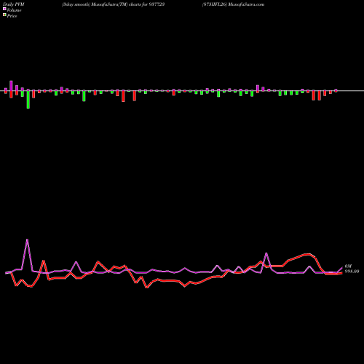
Task: Click the MunafaSutra.com ticker title text
Action: [234, 4]
